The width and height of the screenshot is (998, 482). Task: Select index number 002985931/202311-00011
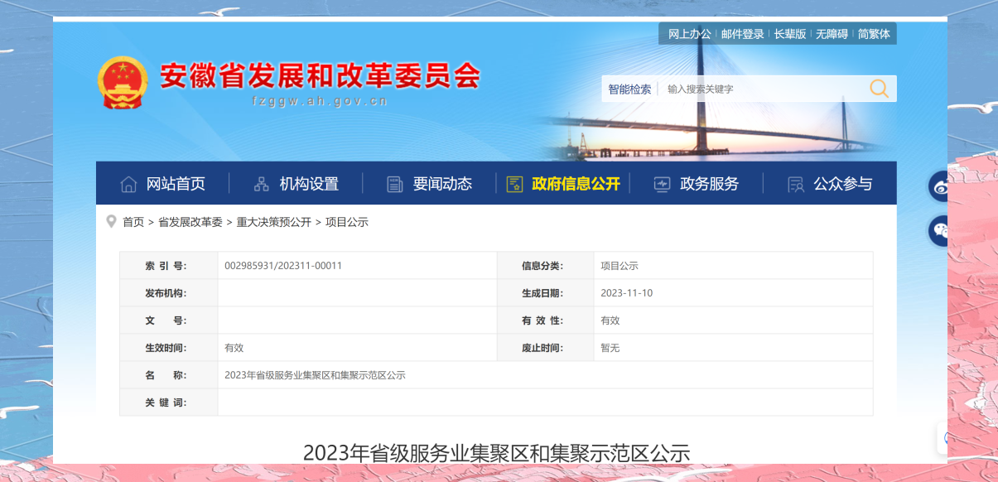(283, 266)
